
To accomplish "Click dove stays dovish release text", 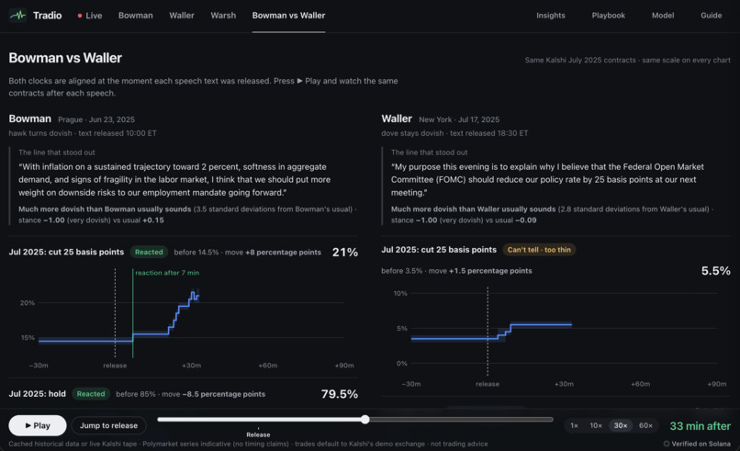I will point(454,133).
